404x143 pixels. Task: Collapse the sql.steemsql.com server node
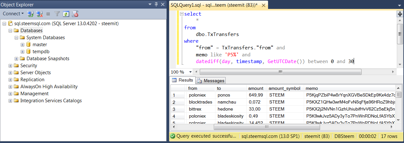coord(4,24)
